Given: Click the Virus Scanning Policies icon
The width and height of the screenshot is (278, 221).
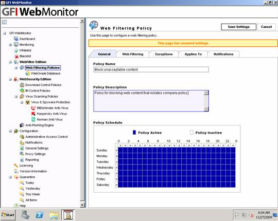Looking at the screenshot, I should pos(22,97).
